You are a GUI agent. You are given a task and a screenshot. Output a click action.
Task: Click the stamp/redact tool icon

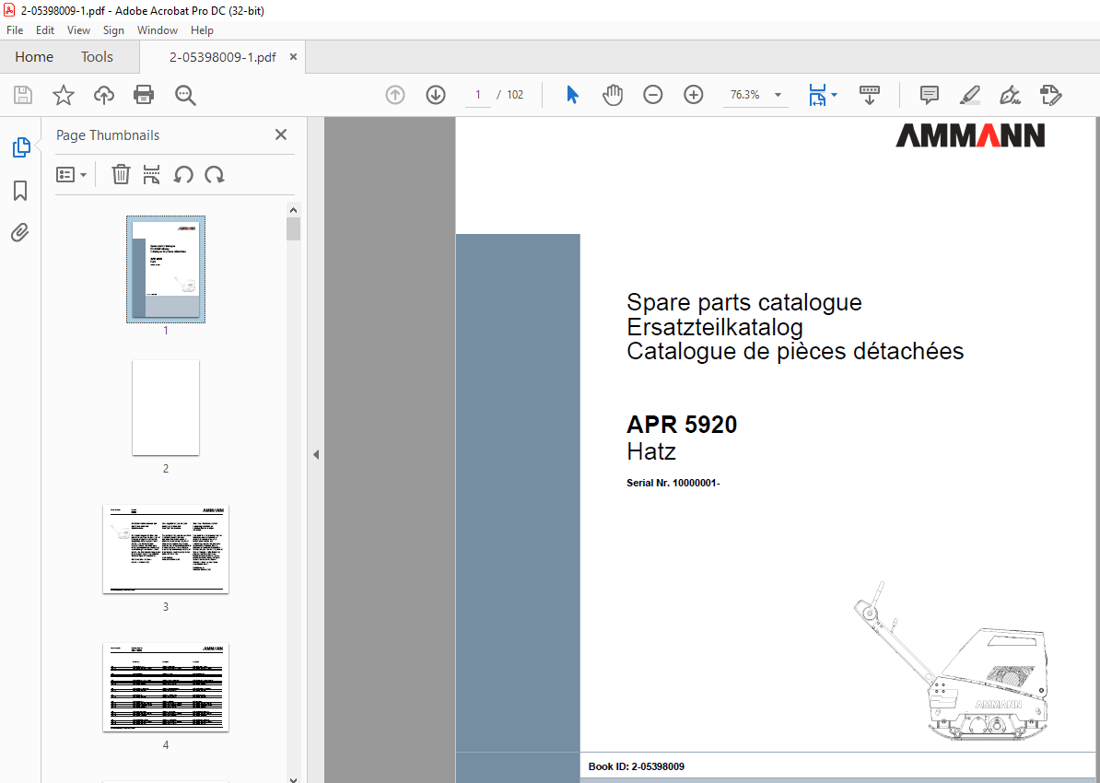click(1051, 95)
